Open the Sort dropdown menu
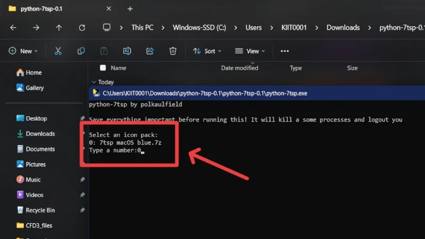The image size is (425, 239). coord(207,51)
